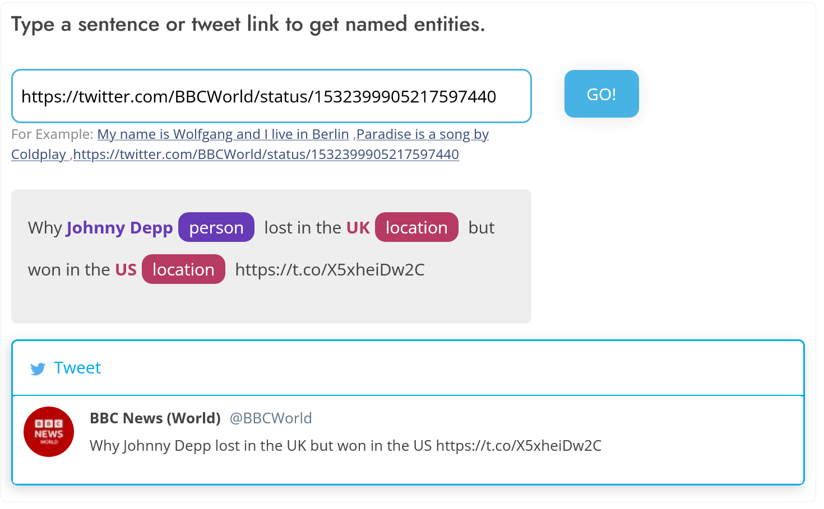Viewport: 824px width, 509px height.
Task: Click the "For Example:" label
Action: [52, 134]
